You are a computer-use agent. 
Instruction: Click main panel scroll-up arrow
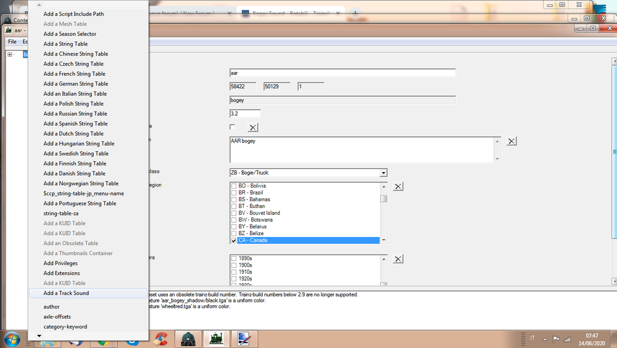(615, 62)
